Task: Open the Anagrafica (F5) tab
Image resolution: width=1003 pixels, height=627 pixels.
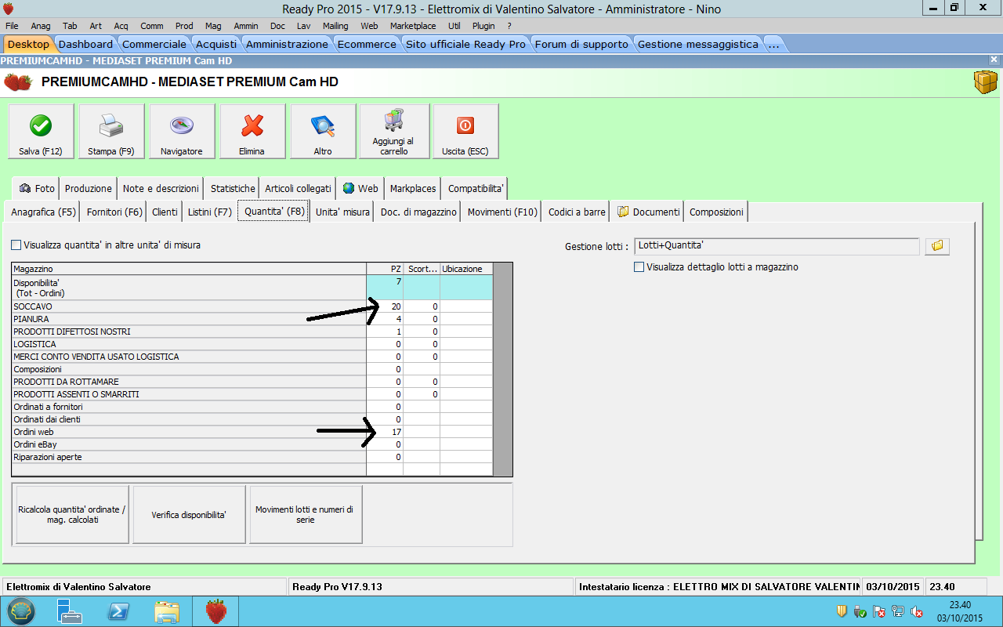Action: coord(43,212)
